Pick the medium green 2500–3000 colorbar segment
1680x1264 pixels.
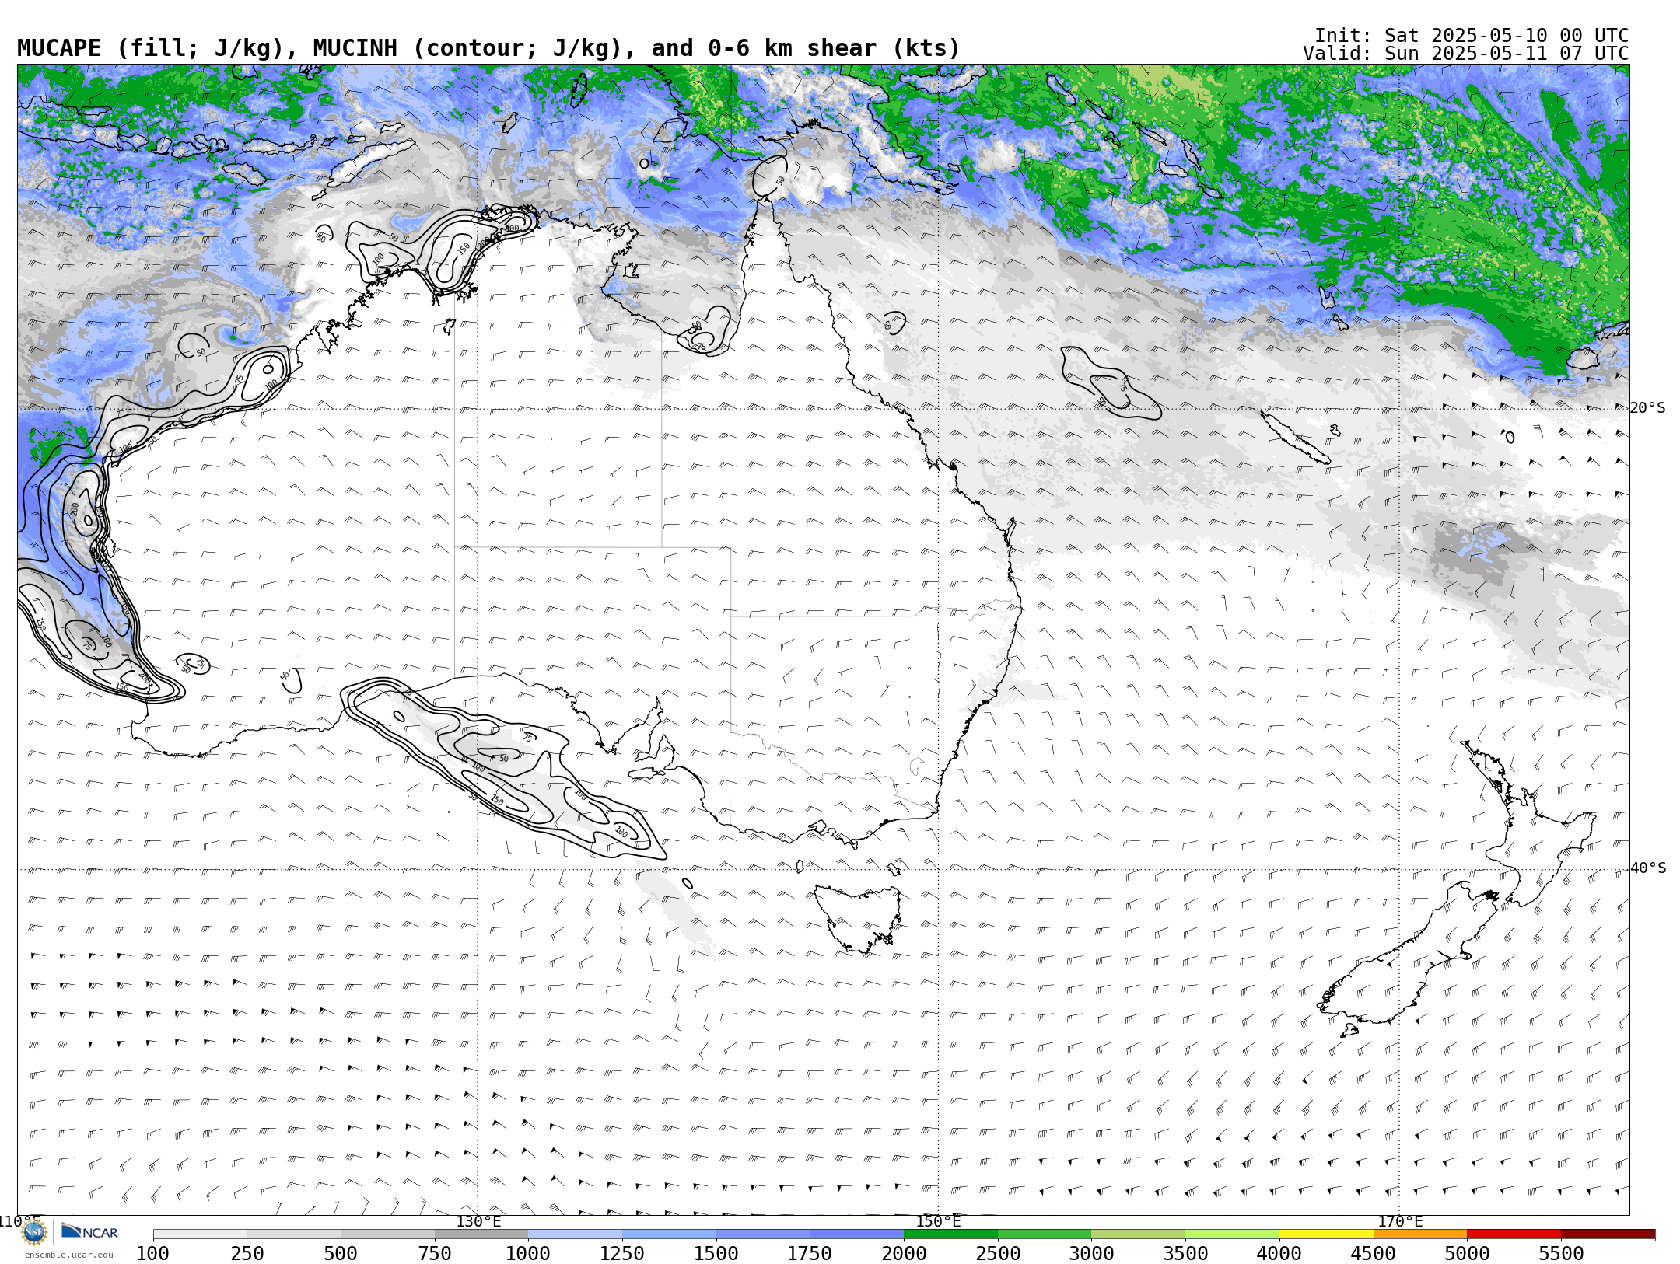click(1045, 1234)
